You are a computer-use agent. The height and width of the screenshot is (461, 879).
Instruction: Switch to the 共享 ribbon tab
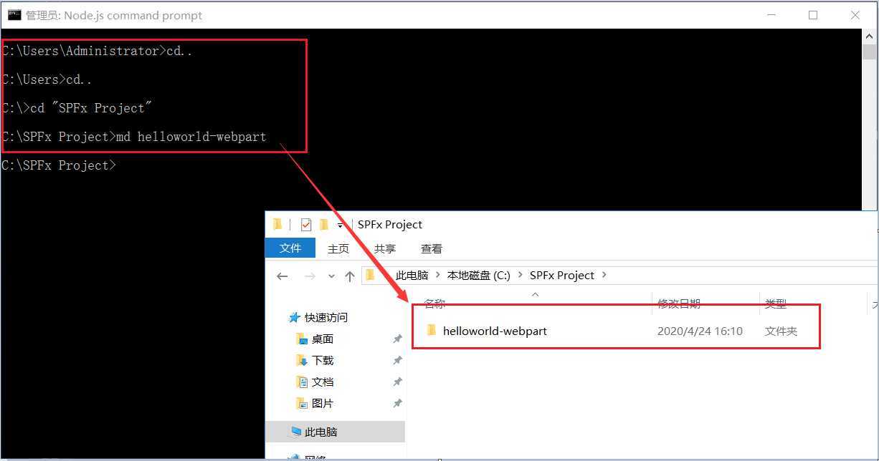click(385, 248)
